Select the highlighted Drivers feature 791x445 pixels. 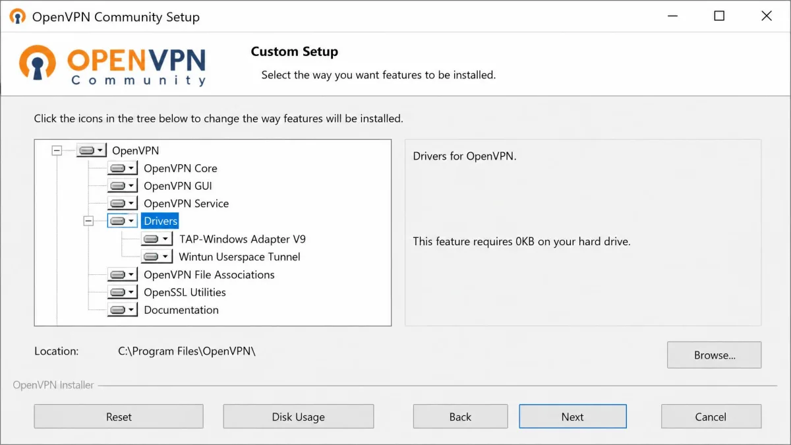161,221
